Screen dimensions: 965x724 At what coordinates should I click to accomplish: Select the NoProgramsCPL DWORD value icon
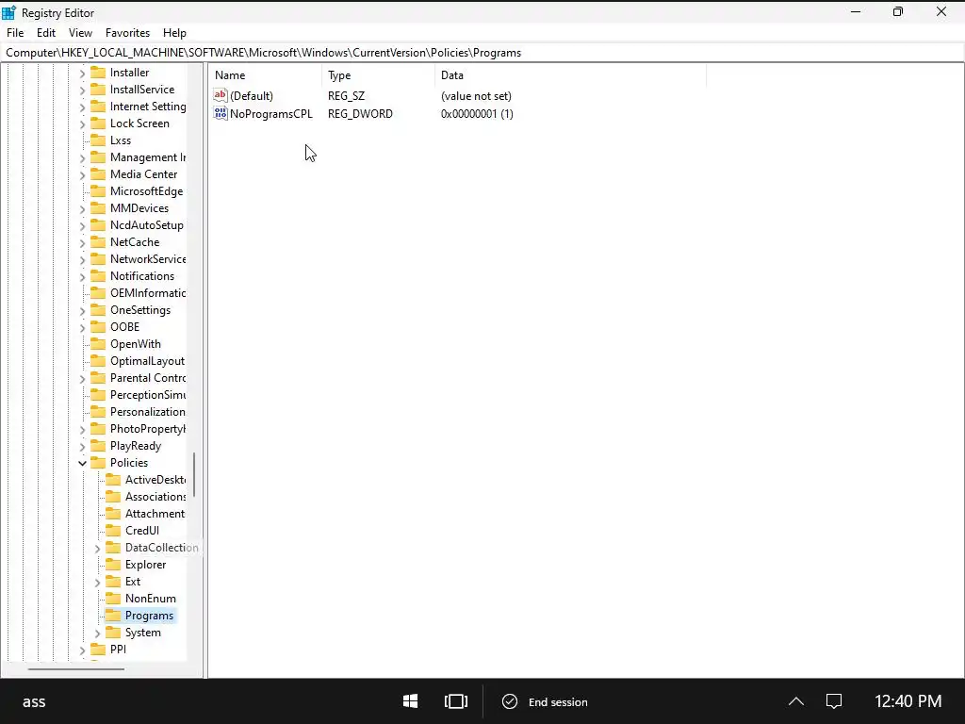[x=221, y=113]
